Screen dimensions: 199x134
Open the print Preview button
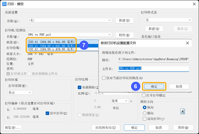click(x=12, y=128)
